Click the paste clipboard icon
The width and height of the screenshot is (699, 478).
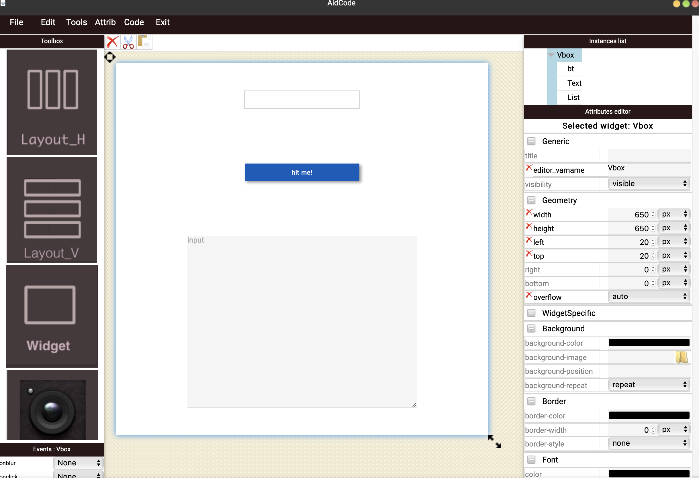(x=145, y=42)
